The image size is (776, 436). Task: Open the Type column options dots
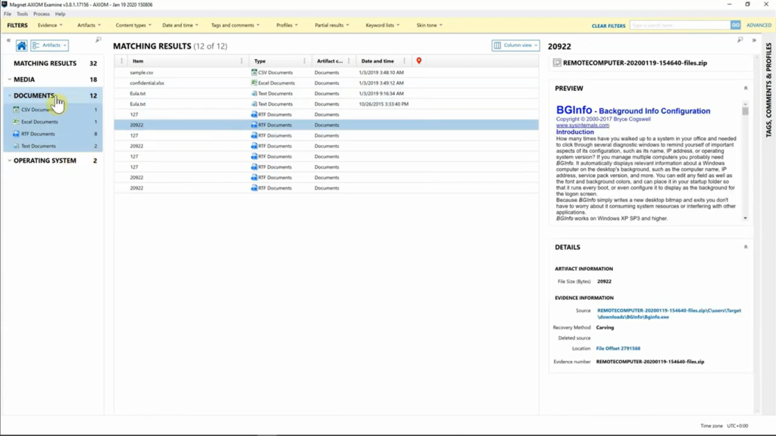pos(305,61)
